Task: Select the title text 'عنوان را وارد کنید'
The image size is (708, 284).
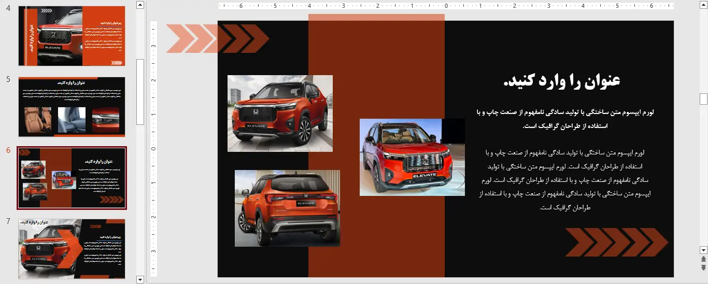Action: (561, 81)
